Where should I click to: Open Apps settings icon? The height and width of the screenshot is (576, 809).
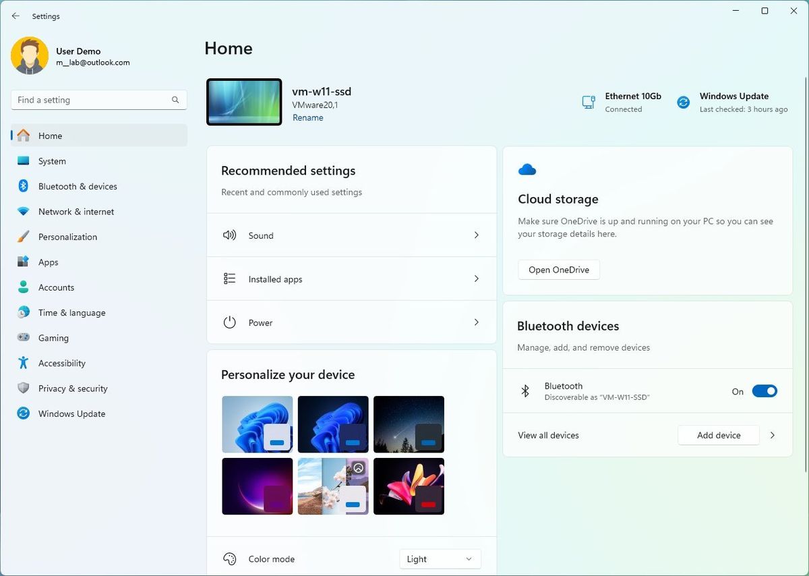23,262
